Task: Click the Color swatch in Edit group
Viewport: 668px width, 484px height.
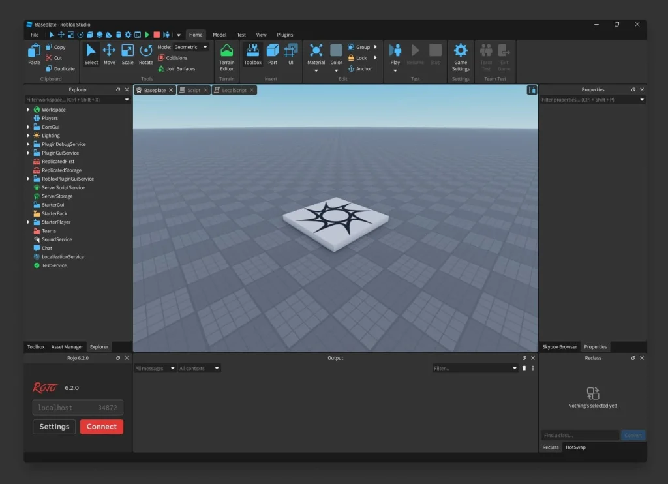Action: 336,51
